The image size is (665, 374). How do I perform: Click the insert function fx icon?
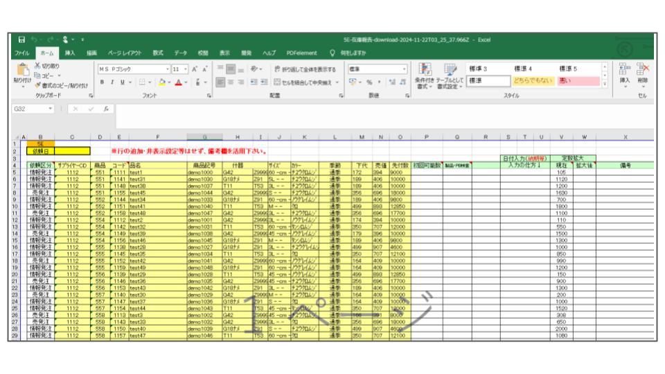click(105, 109)
